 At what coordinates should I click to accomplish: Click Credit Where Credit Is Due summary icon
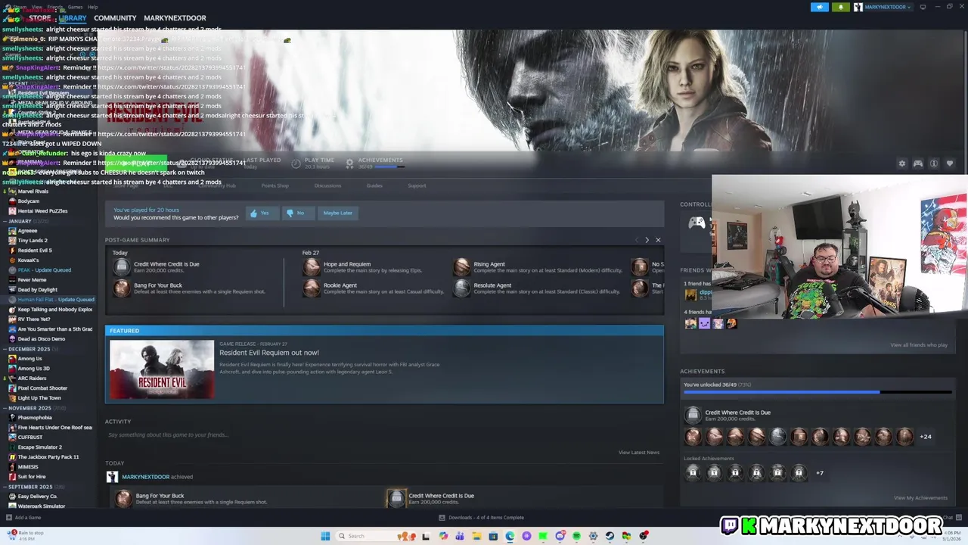pyautogui.click(x=122, y=266)
